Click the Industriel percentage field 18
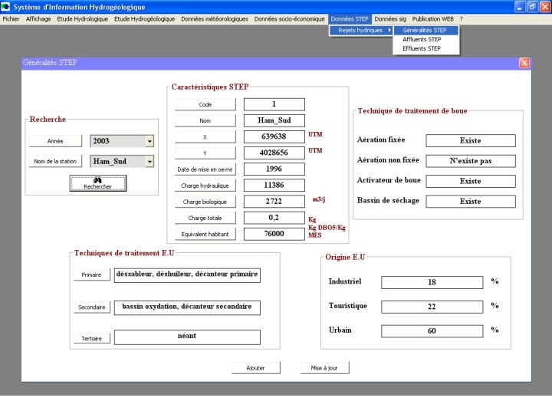 click(x=432, y=282)
